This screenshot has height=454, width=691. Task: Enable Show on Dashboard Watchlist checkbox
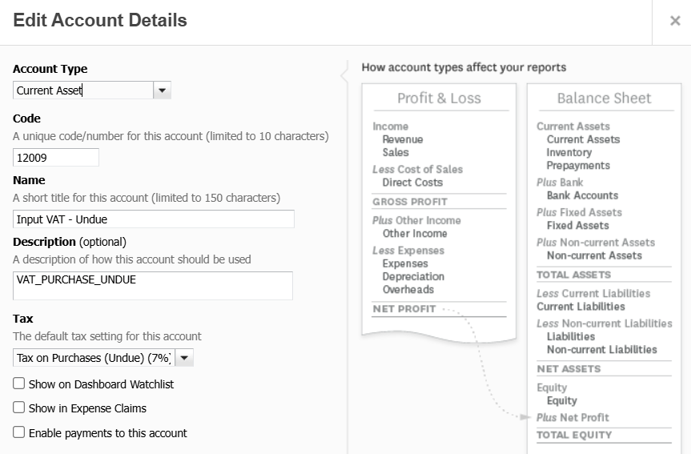(x=19, y=384)
